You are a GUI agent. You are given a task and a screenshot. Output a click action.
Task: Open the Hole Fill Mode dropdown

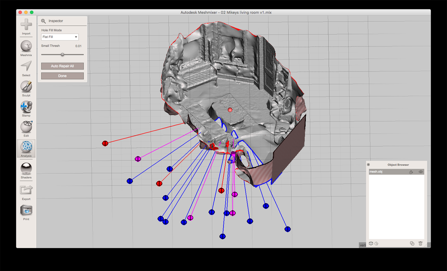(60, 37)
